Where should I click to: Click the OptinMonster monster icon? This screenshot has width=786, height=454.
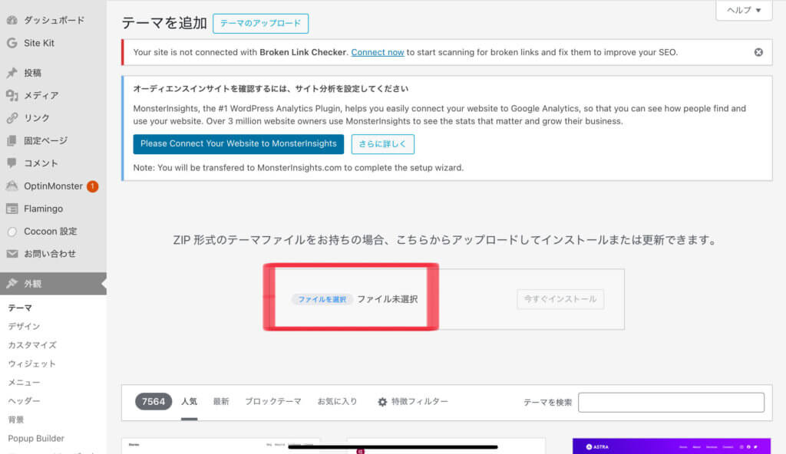click(x=12, y=186)
